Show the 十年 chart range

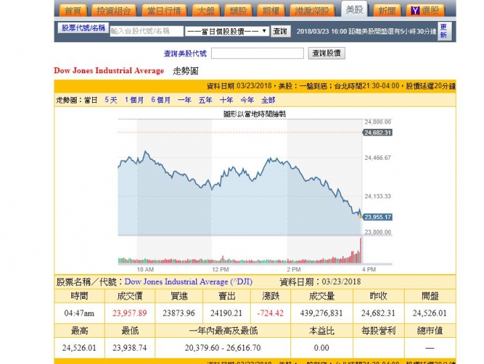pos(227,100)
